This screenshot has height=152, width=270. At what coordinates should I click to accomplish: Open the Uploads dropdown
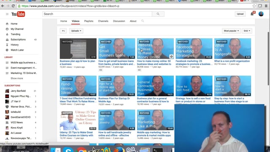tap(76, 31)
